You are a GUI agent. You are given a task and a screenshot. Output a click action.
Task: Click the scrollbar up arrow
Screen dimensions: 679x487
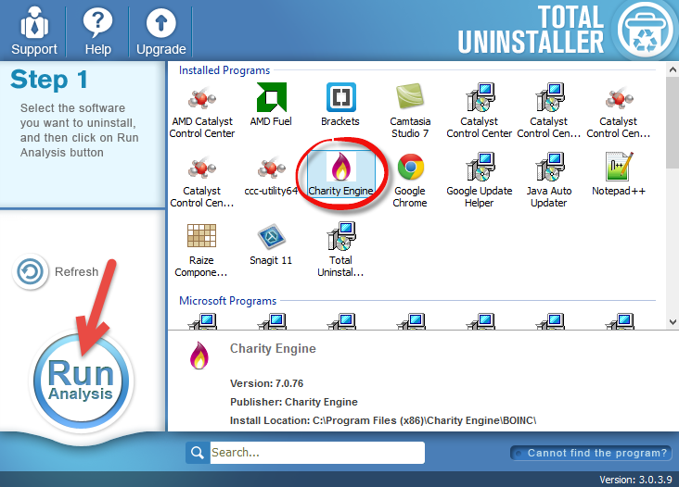[x=673, y=69]
